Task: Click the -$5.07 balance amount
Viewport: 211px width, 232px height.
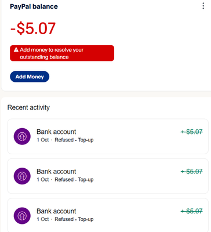Action: [x=33, y=28]
